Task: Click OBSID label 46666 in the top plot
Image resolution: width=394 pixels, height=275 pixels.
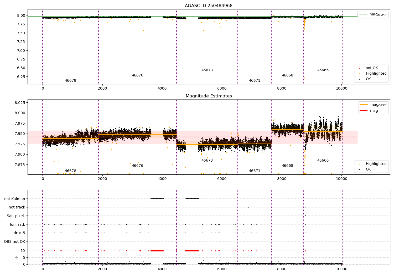Action: (x=323, y=70)
